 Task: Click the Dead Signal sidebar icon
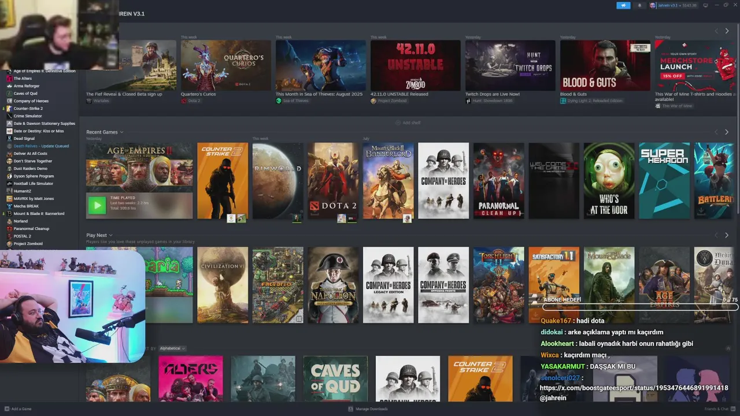(x=9, y=139)
